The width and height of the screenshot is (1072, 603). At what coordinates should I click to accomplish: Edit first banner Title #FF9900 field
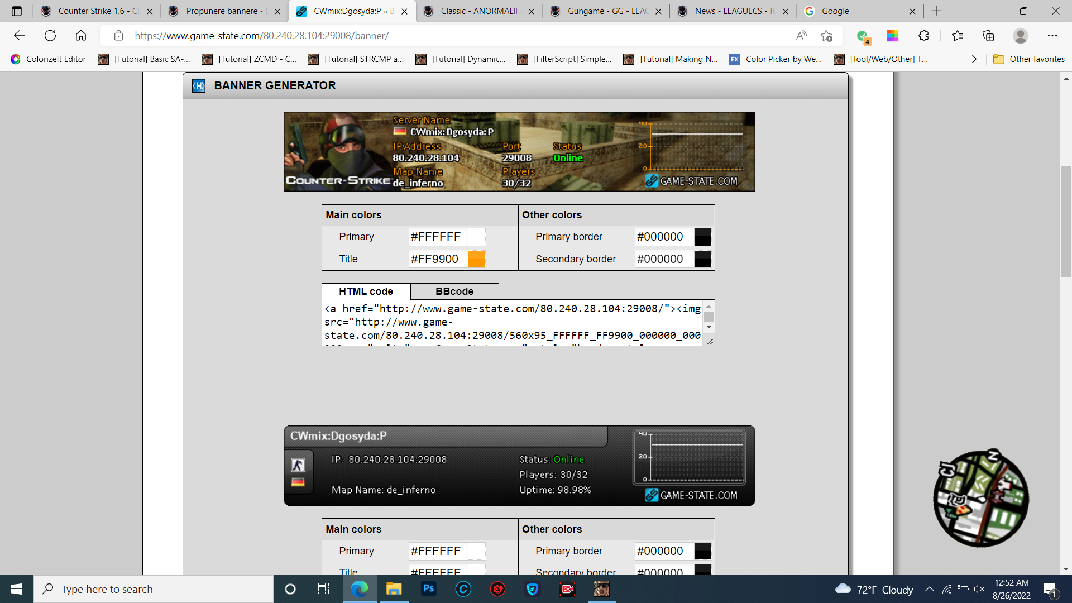pos(438,259)
